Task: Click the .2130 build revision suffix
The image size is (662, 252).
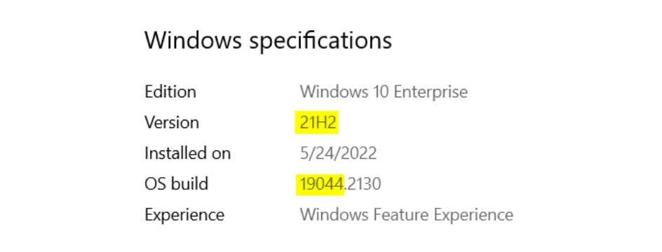Action: coord(363,183)
